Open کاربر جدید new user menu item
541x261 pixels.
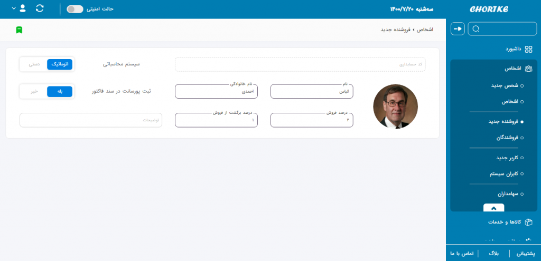coord(506,158)
